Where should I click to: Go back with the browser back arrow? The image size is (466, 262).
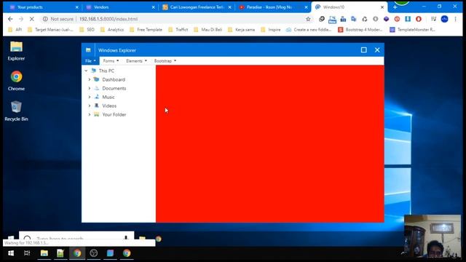pos(10,19)
